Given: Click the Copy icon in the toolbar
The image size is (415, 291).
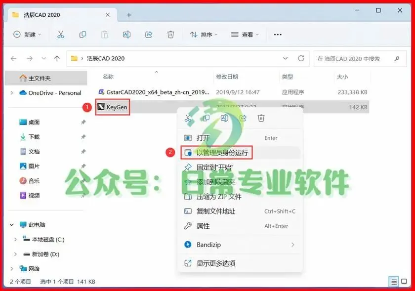Looking at the screenshot, I should point(83,35).
